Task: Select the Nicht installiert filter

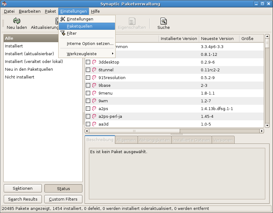Action: click(43, 77)
